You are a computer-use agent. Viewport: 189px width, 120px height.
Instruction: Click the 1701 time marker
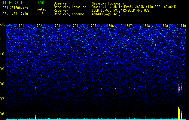coord(20,26)
